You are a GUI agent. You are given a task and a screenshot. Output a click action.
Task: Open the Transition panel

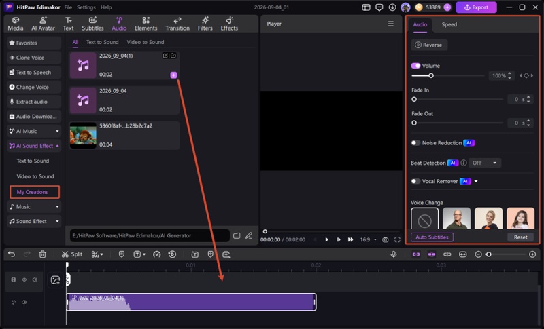tap(177, 24)
